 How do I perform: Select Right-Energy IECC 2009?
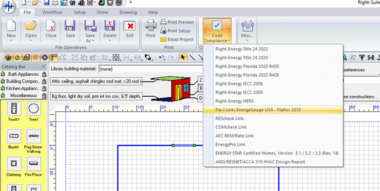(x=273, y=92)
